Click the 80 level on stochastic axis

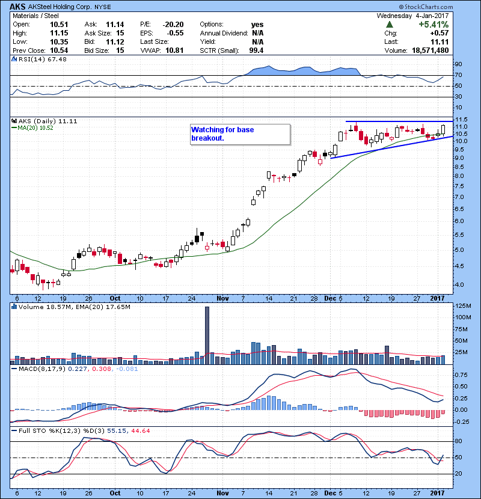[458, 441]
